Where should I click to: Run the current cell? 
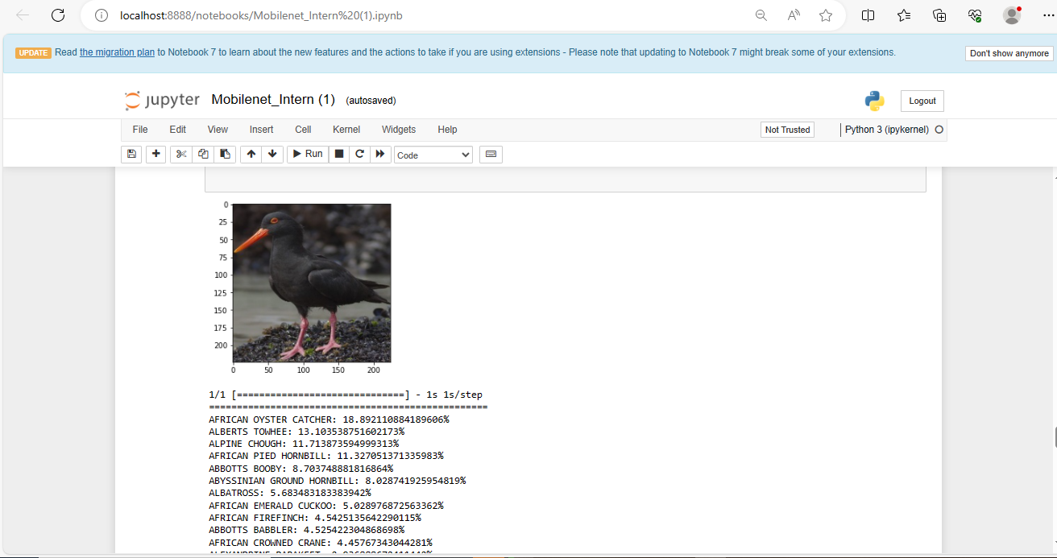click(308, 154)
